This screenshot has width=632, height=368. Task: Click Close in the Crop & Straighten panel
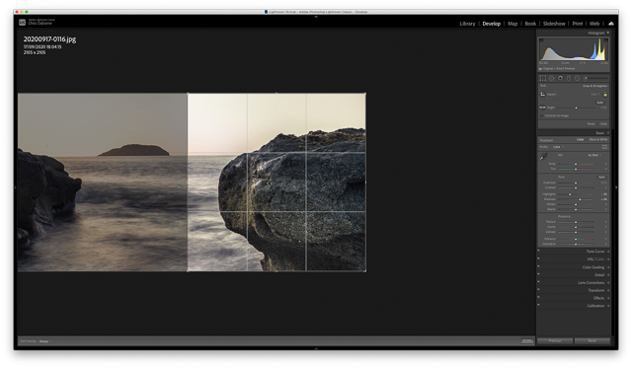[x=603, y=124]
